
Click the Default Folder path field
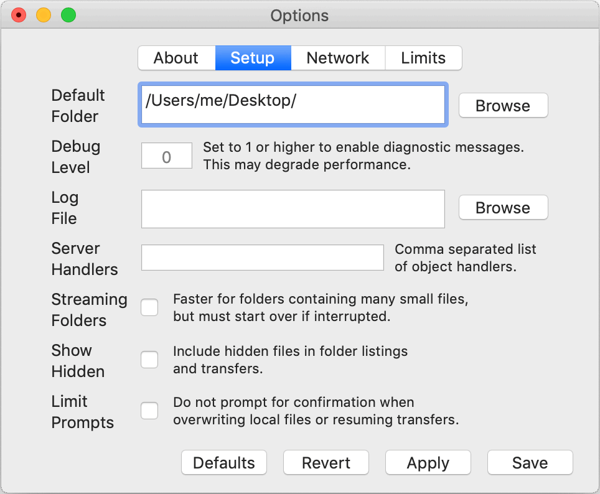click(292, 105)
